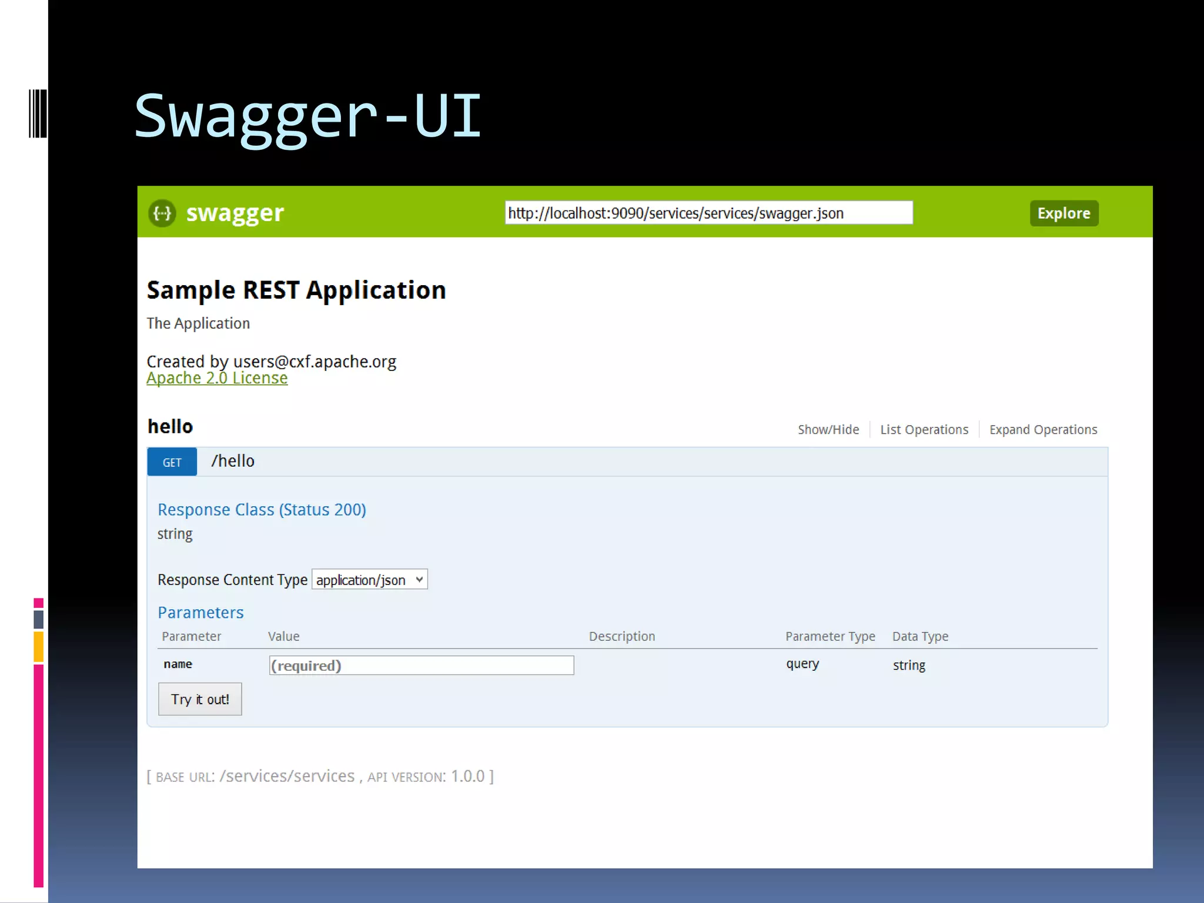Toggle Show/Hide for hello operations
The height and width of the screenshot is (903, 1204).
pos(828,430)
